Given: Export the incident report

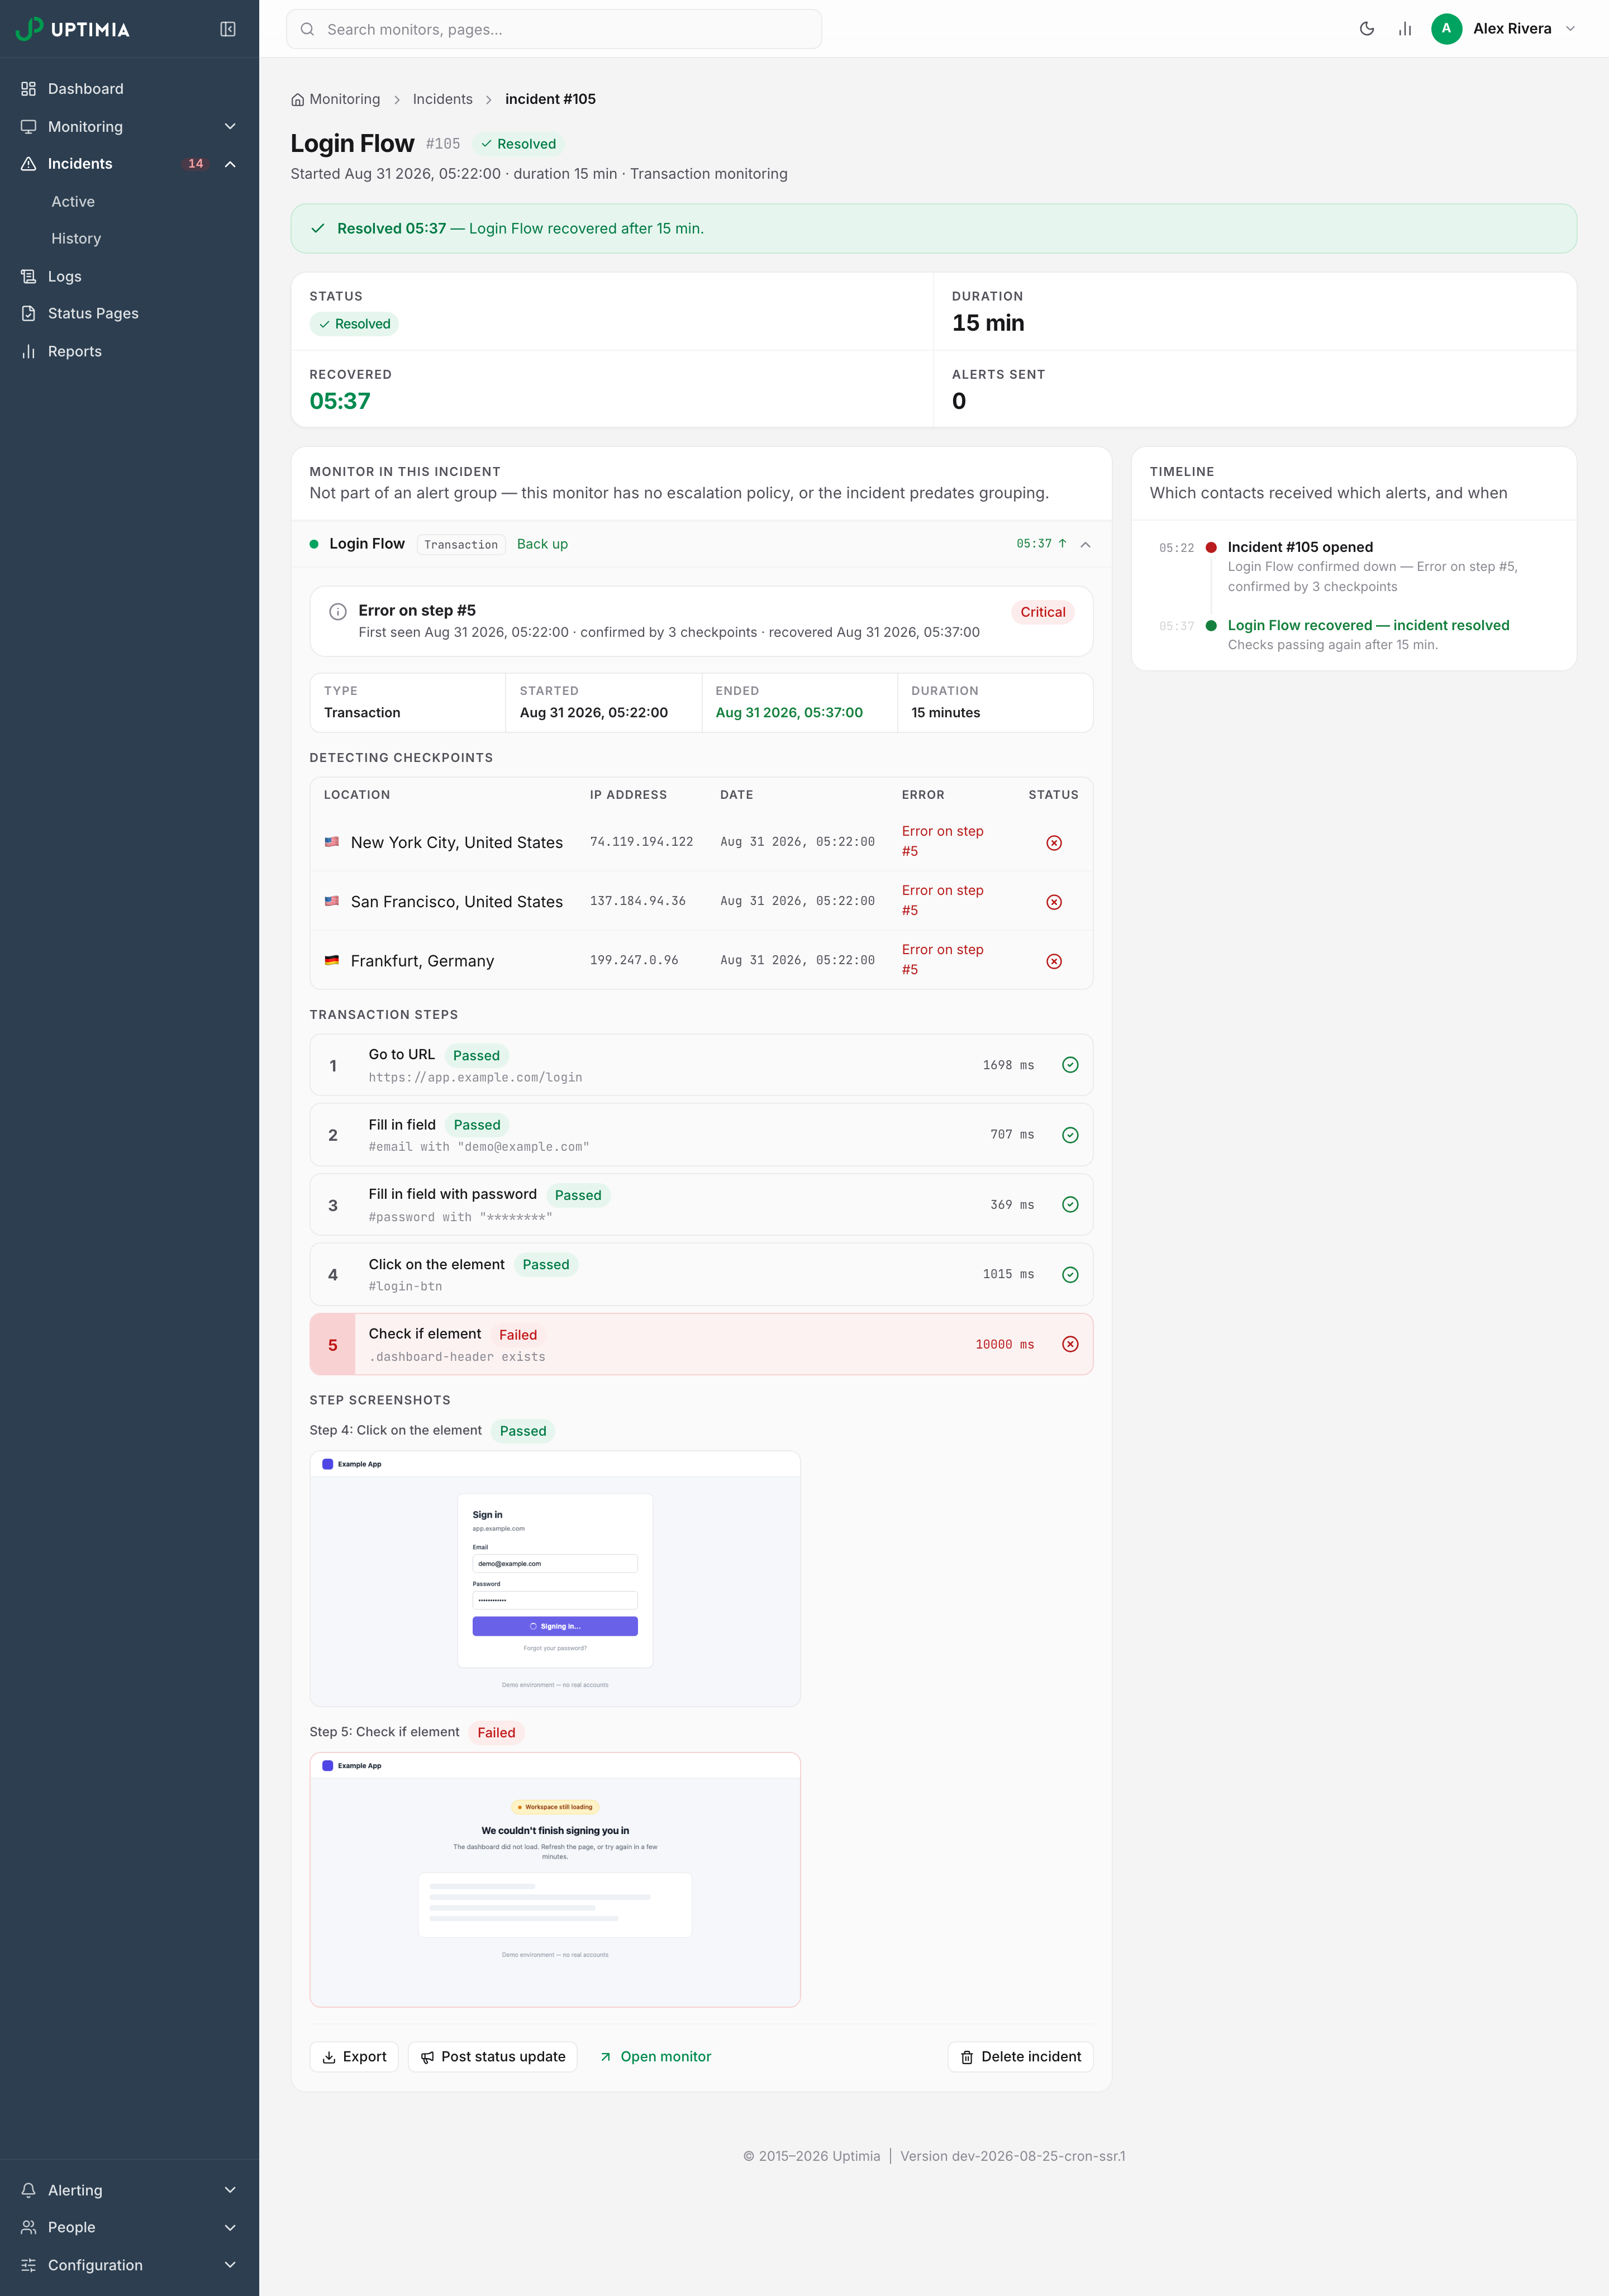Looking at the screenshot, I should pos(354,2057).
